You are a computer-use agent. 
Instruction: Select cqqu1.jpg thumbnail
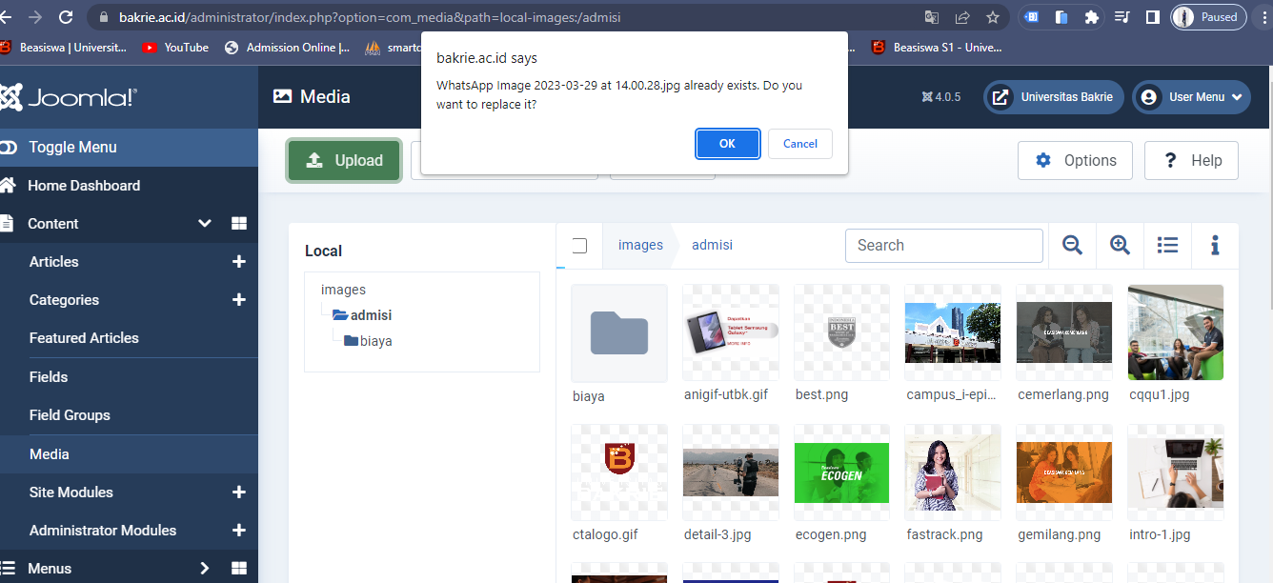[x=1176, y=332]
